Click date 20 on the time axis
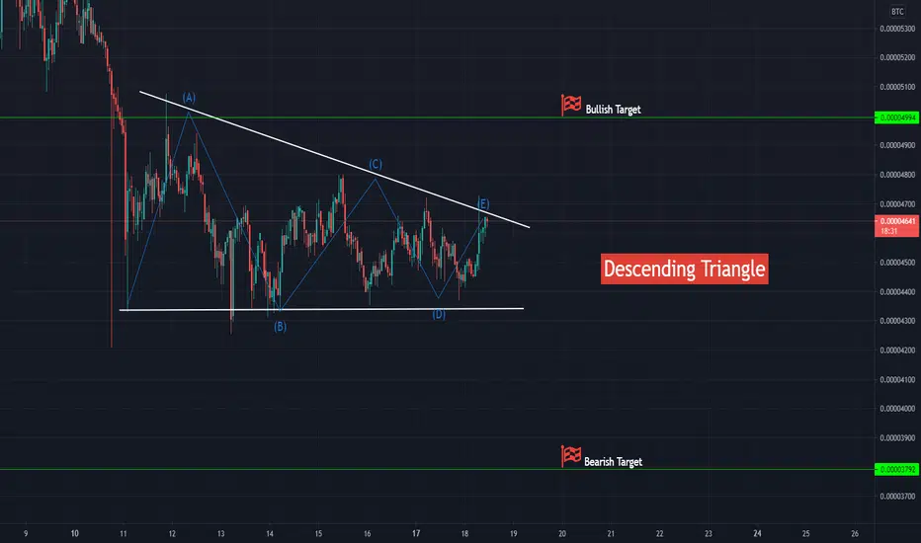 562,533
